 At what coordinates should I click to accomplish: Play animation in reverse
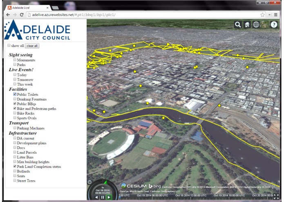(96, 197)
